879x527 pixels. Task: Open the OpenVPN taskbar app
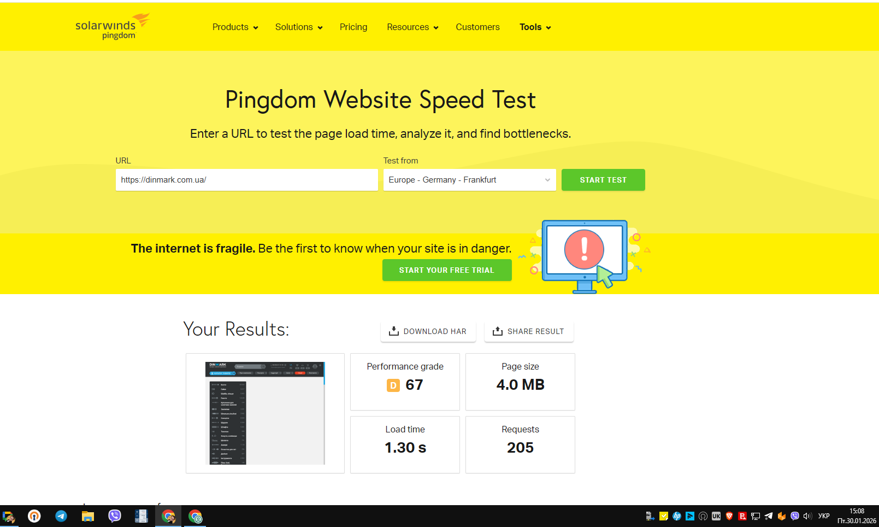(x=34, y=516)
